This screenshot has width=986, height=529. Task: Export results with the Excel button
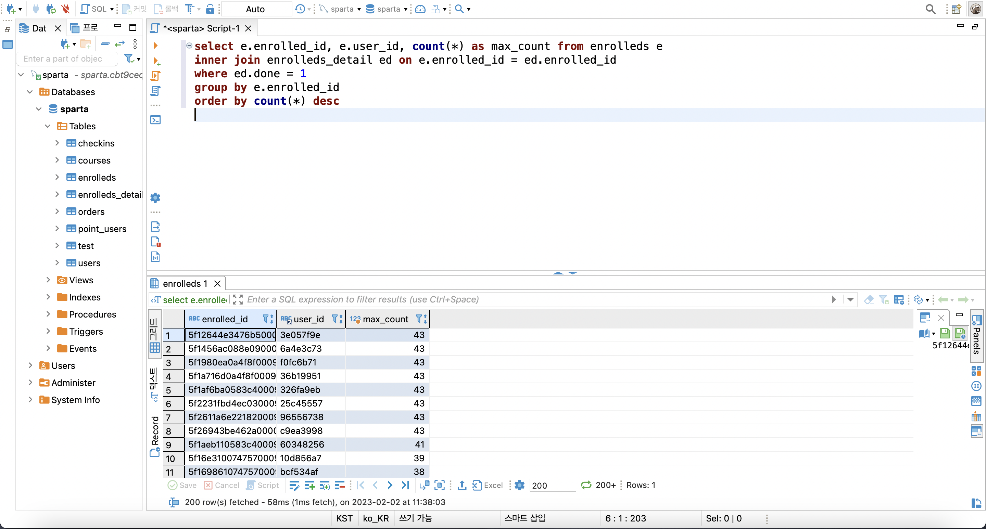pyautogui.click(x=488, y=486)
